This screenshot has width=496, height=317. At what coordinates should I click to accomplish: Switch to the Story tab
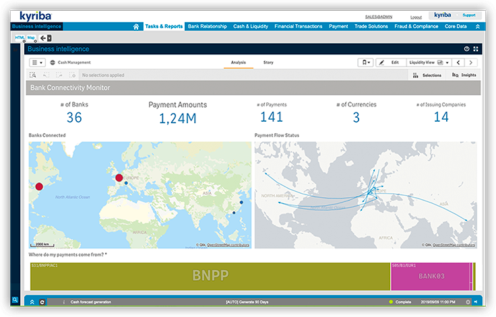268,62
